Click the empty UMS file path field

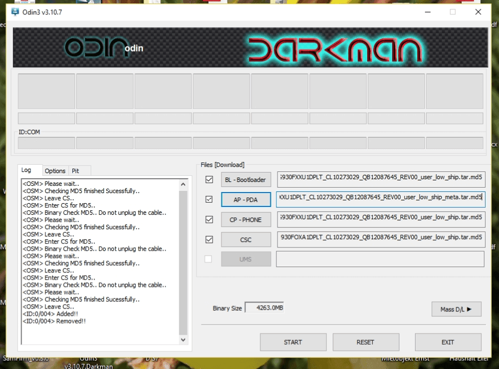(x=381, y=259)
